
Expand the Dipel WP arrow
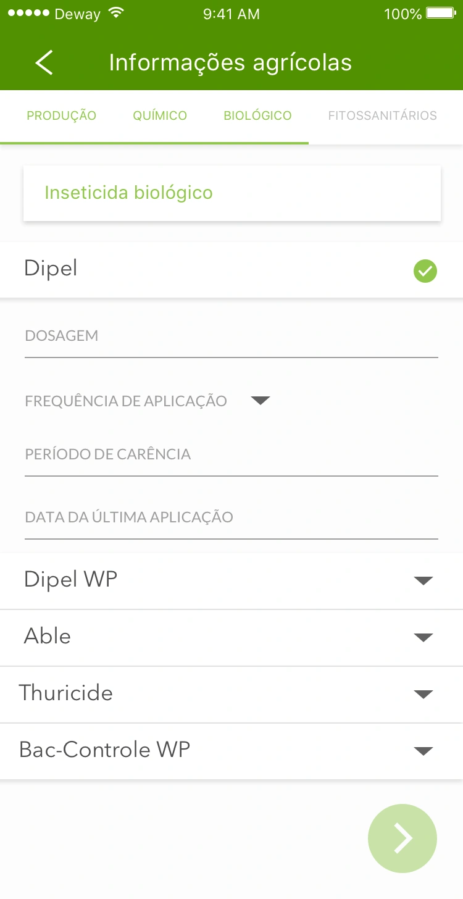[x=423, y=580]
